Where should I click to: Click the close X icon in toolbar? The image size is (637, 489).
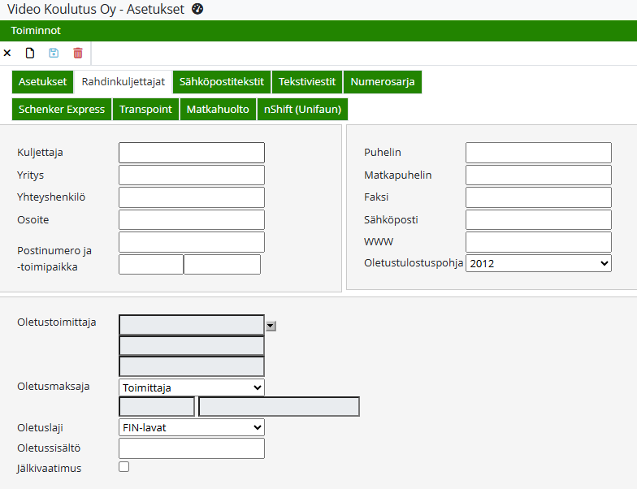(7, 53)
